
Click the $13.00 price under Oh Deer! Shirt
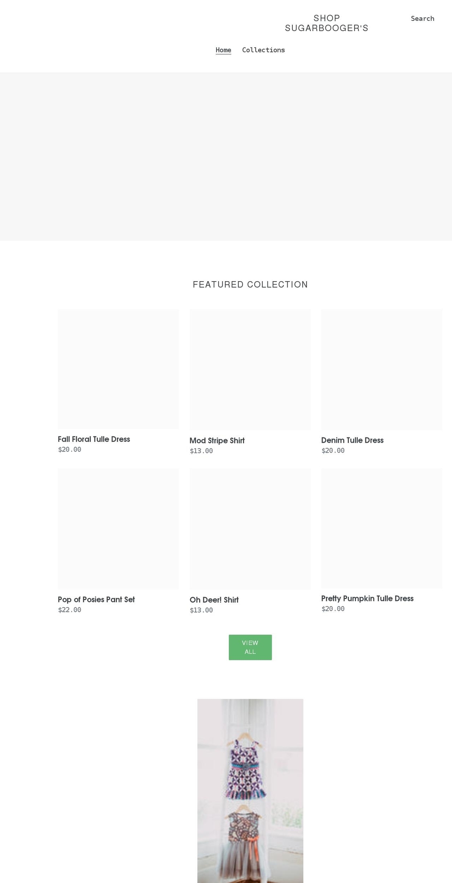pos(201,610)
